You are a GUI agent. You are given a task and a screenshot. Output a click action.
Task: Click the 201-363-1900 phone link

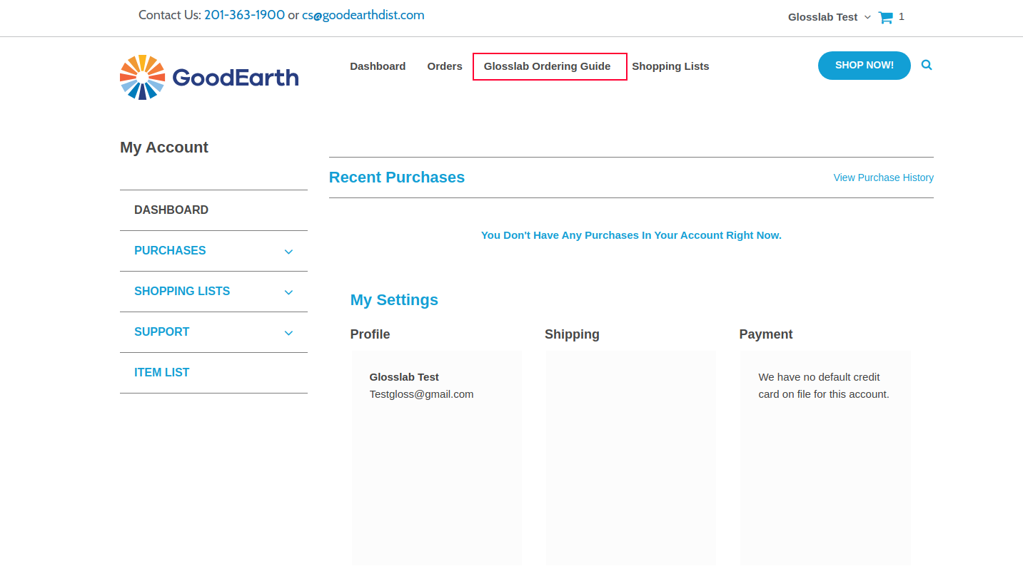coord(244,15)
